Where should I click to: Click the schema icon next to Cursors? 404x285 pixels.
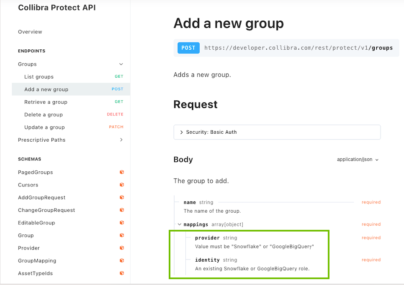pyautogui.click(x=121, y=185)
